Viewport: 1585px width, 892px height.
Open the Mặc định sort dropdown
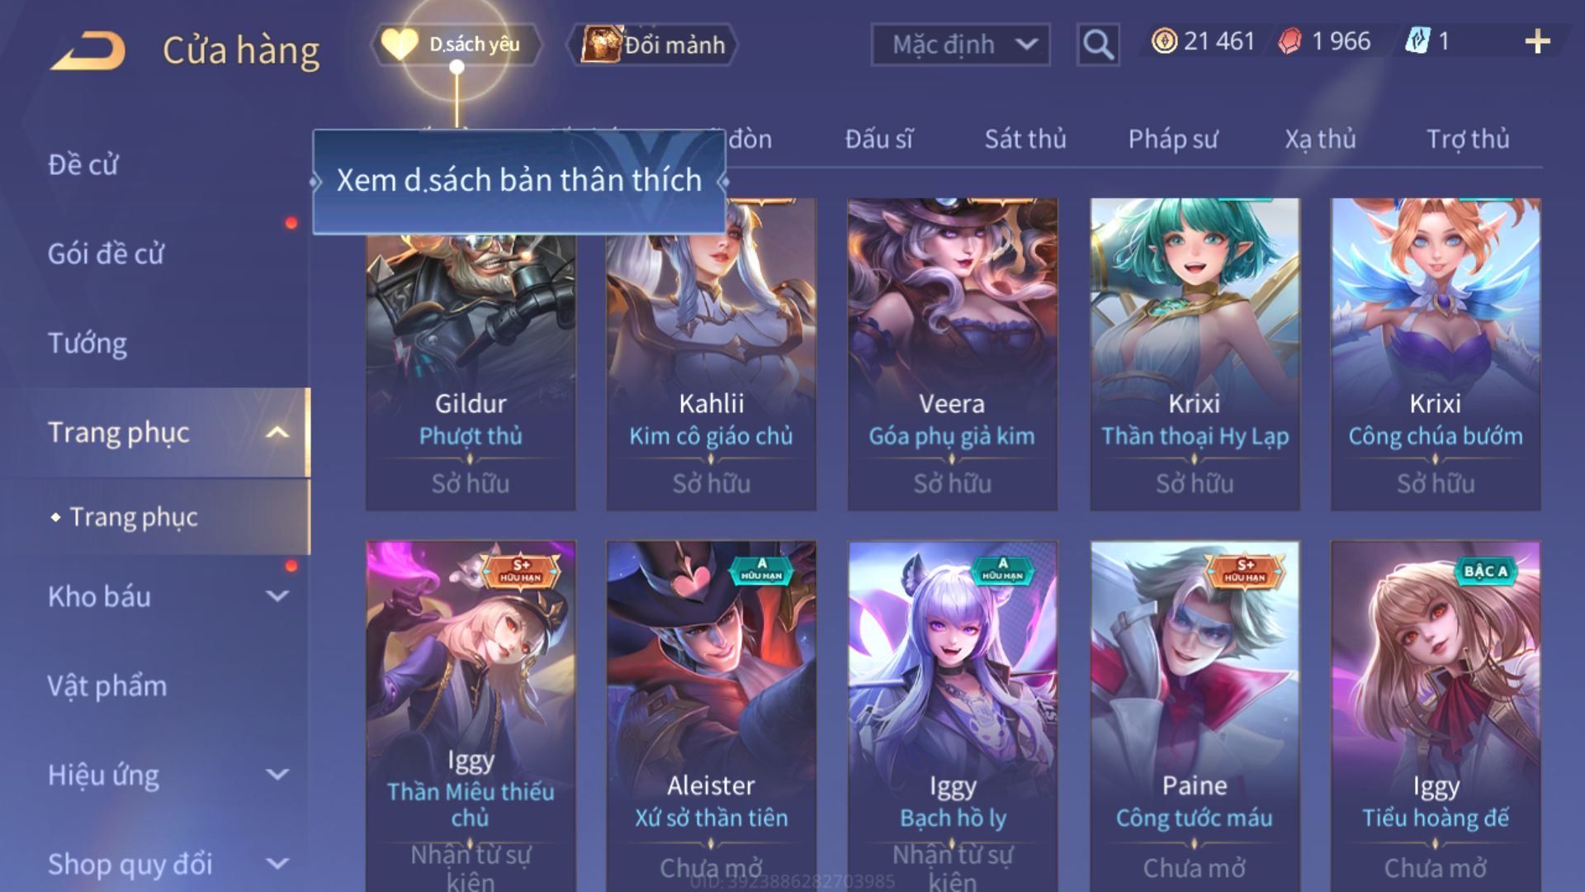pyautogui.click(x=960, y=45)
